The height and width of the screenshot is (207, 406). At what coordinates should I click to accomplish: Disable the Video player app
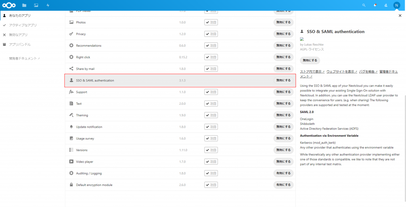coord(283,161)
